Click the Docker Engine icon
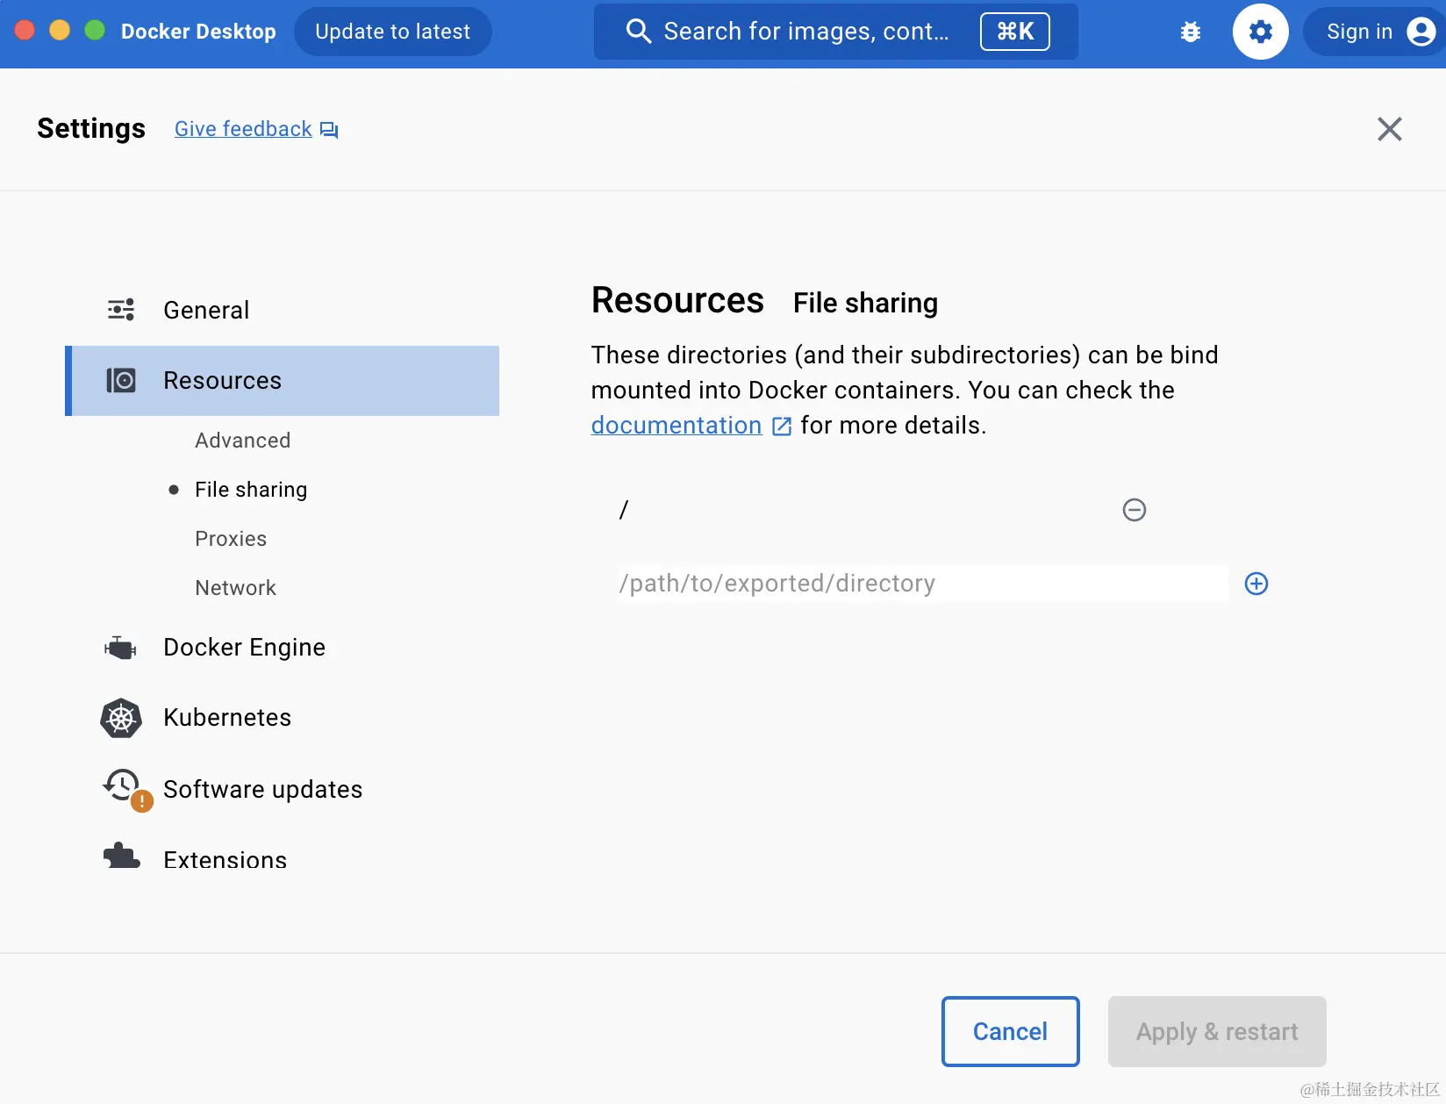The height and width of the screenshot is (1104, 1446). click(121, 648)
